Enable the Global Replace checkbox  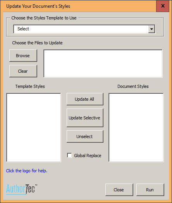click(69, 156)
